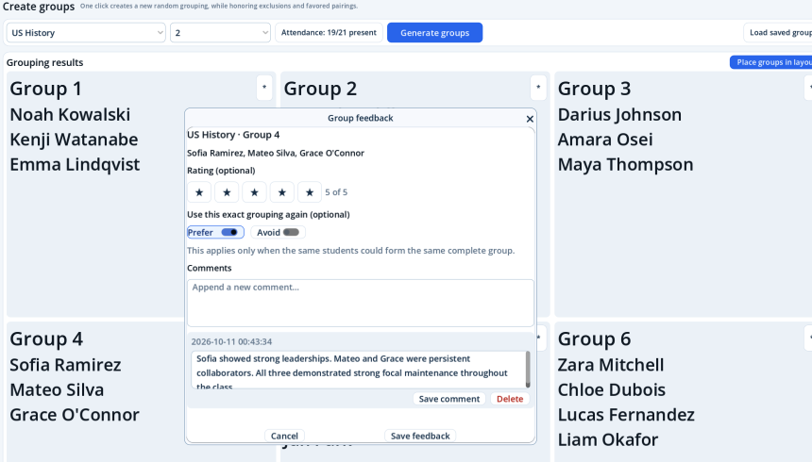
Task: Click the Save feedback button
Action: pyautogui.click(x=420, y=436)
